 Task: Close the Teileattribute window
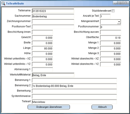(x=126, y=3)
